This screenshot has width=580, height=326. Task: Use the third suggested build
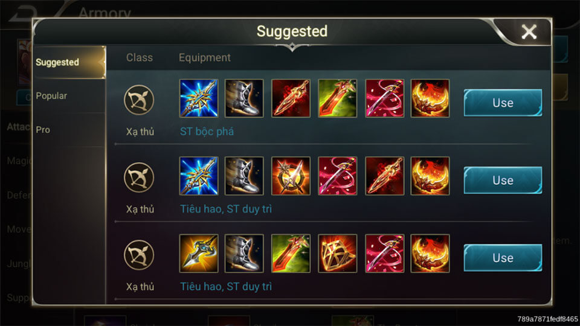click(x=503, y=258)
